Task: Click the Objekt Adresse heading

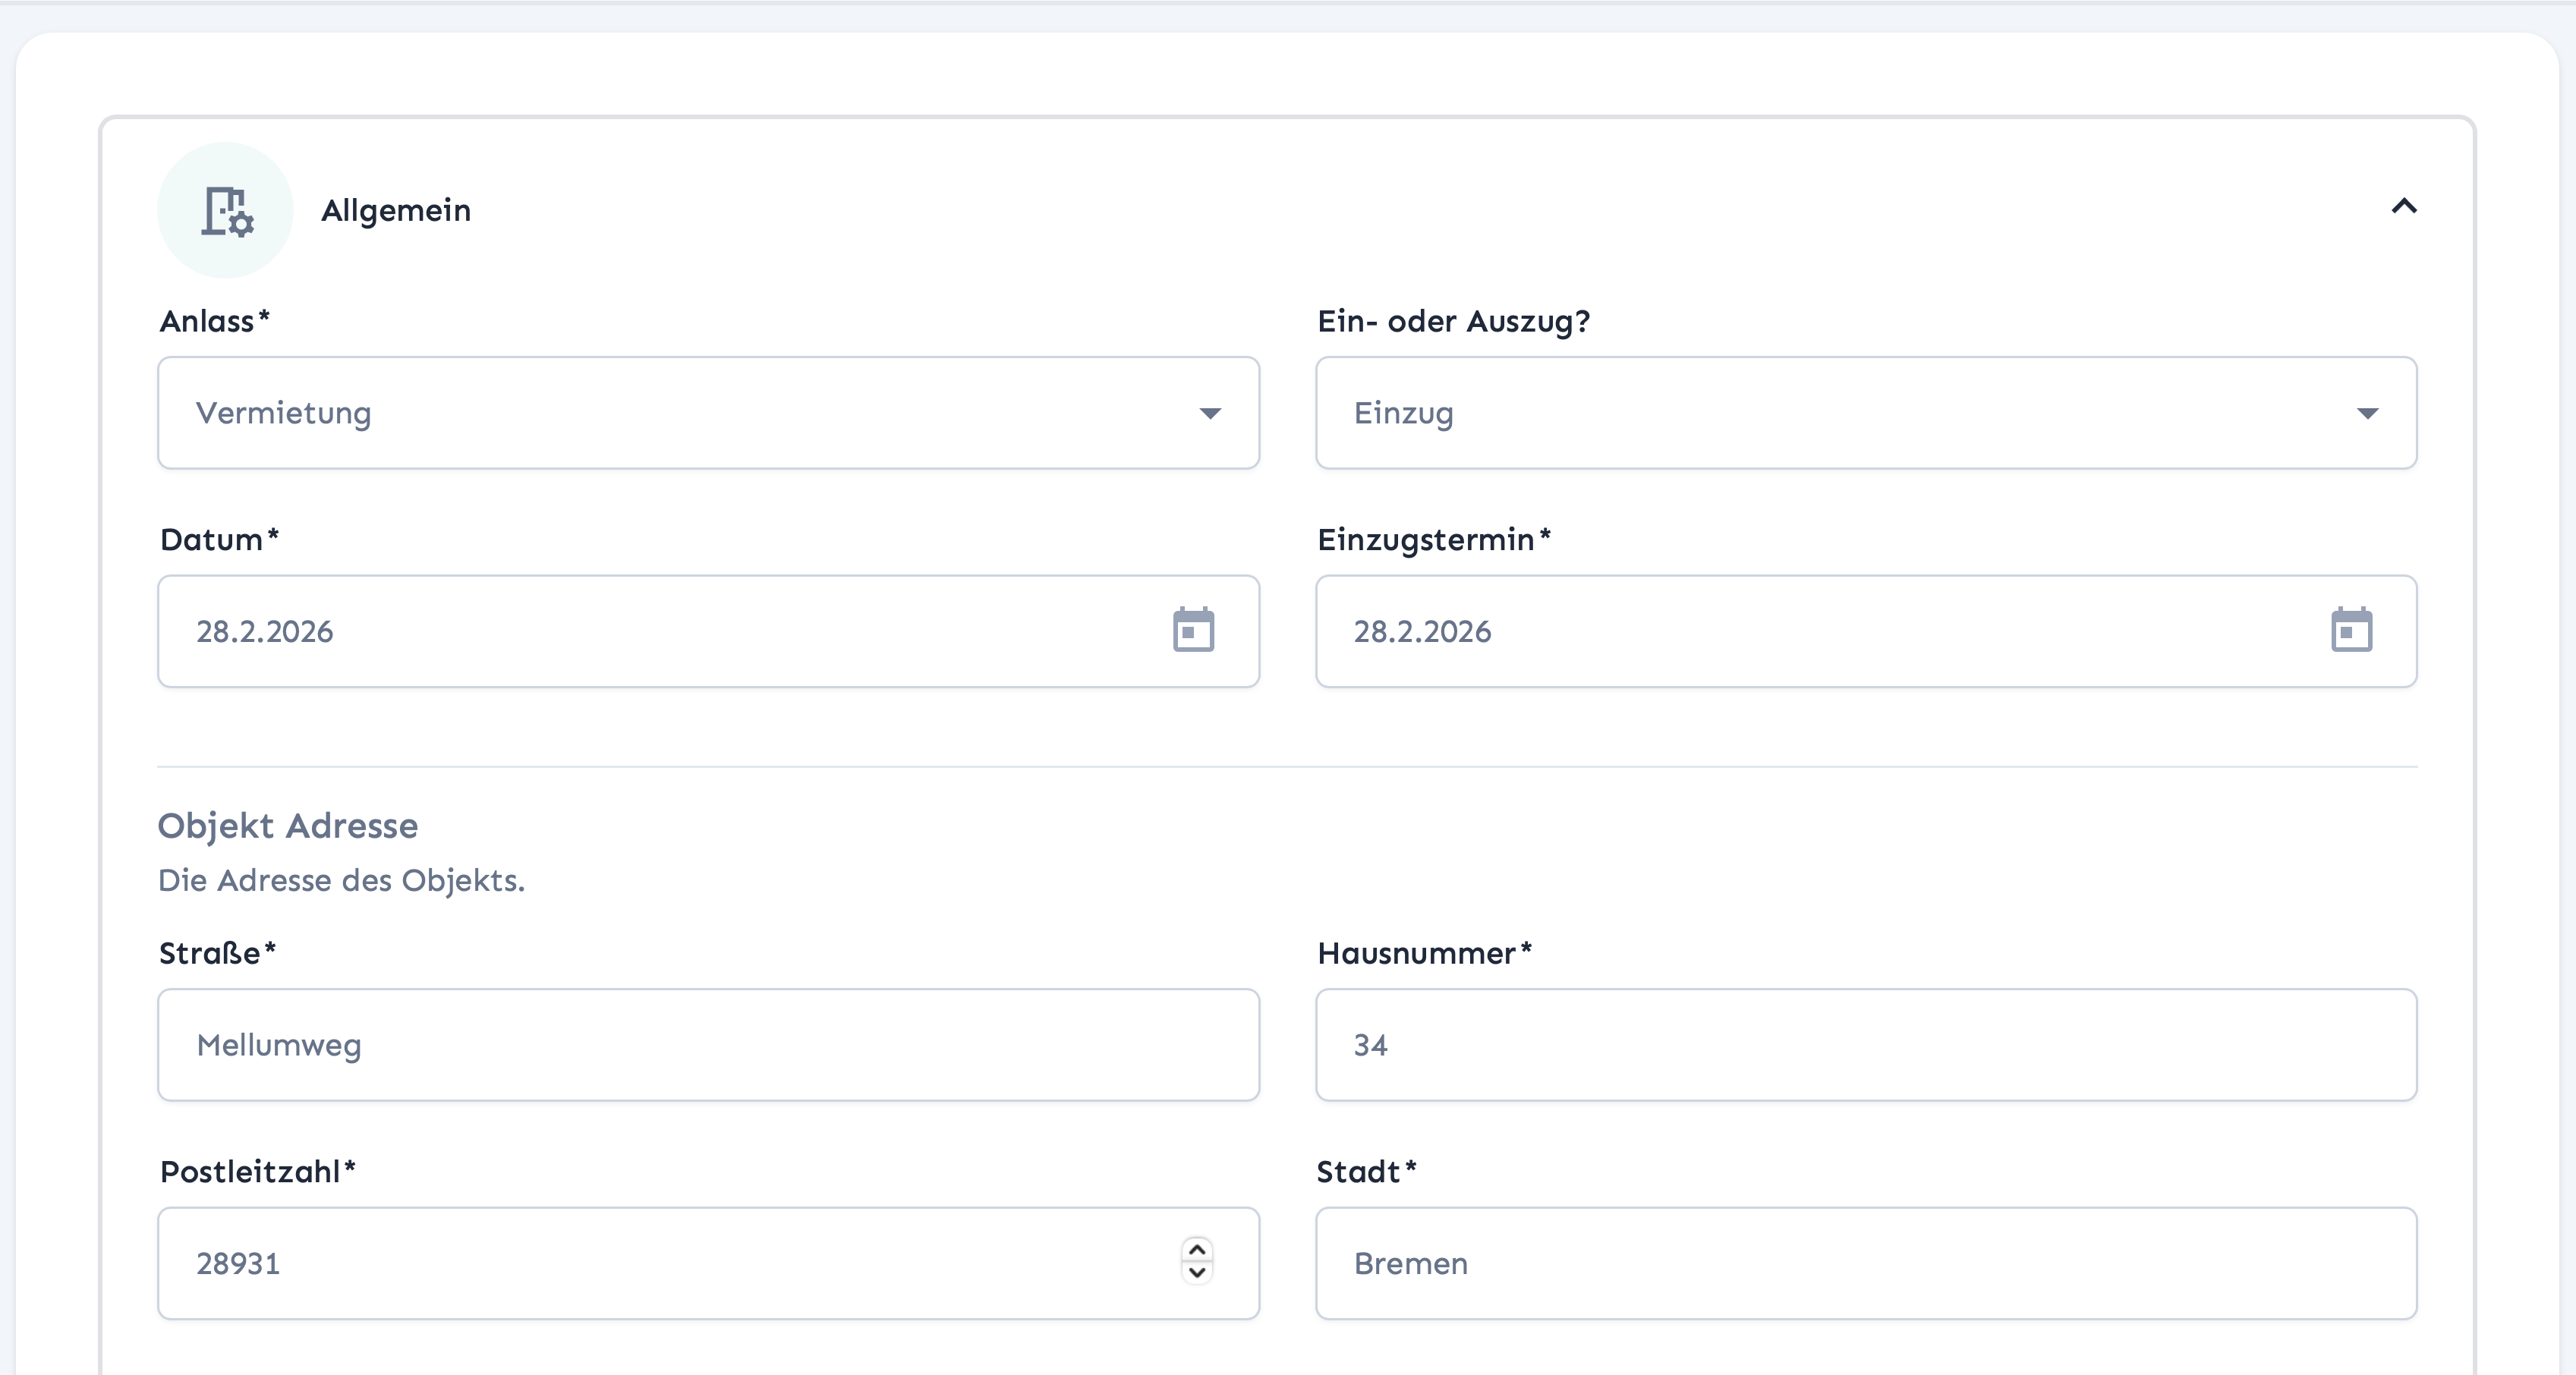Action: pos(288,826)
